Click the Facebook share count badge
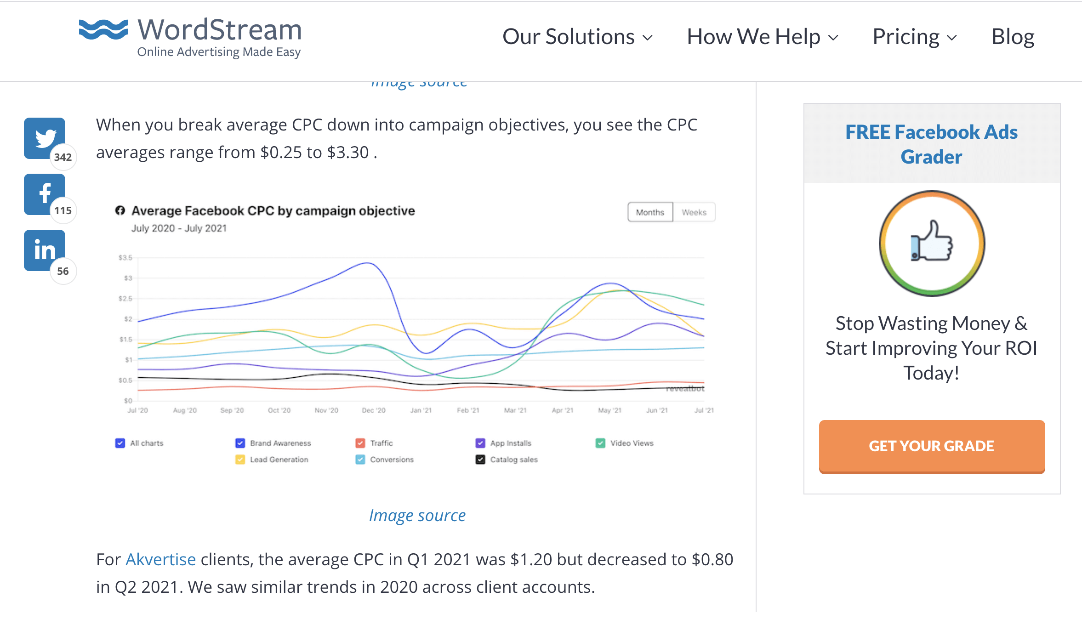 (63, 210)
